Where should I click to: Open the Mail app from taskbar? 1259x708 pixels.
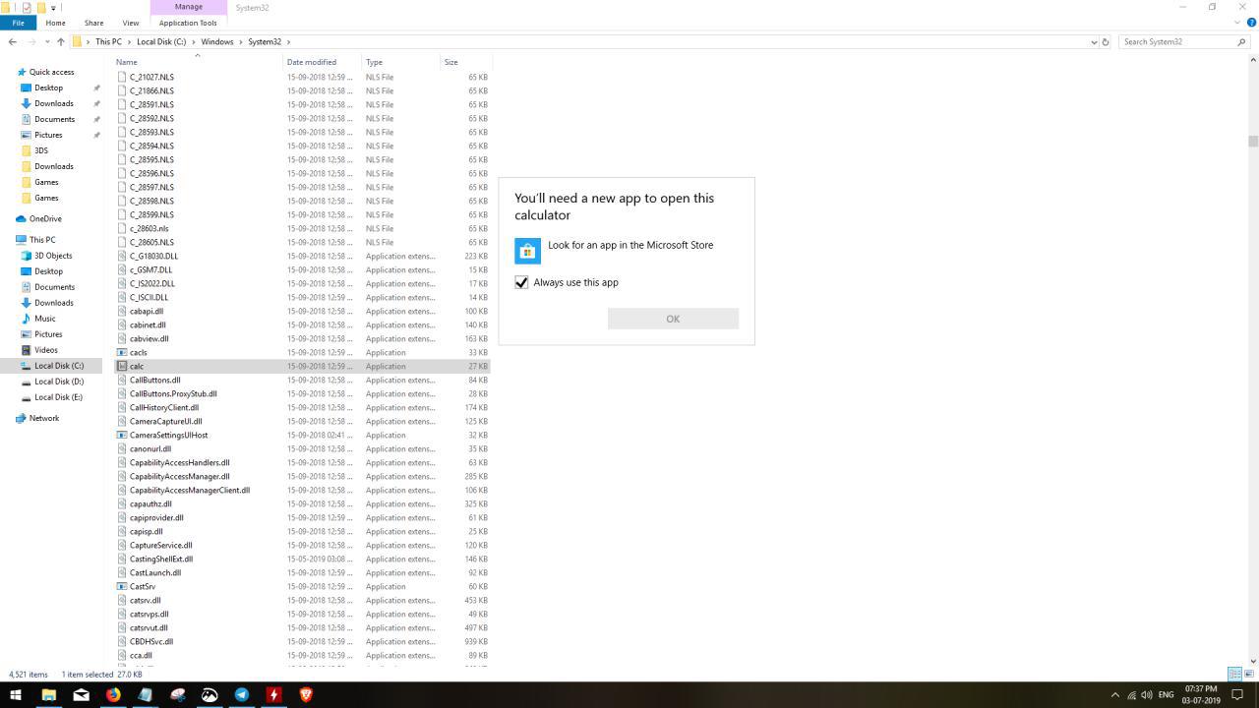click(x=81, y=694)
